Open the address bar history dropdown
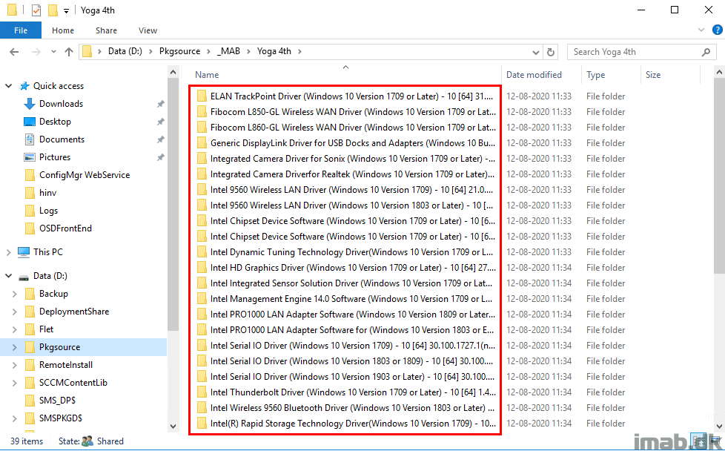725x451 pixels. pyautogui.click(x=536, y=52)
